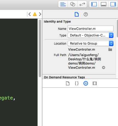Show the File Template library
118x126 pixels.
(x=68, y=83)
